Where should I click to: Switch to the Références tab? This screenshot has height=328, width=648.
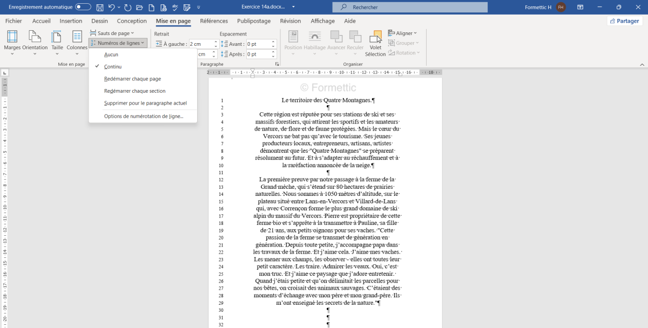(x=214, y=21)
